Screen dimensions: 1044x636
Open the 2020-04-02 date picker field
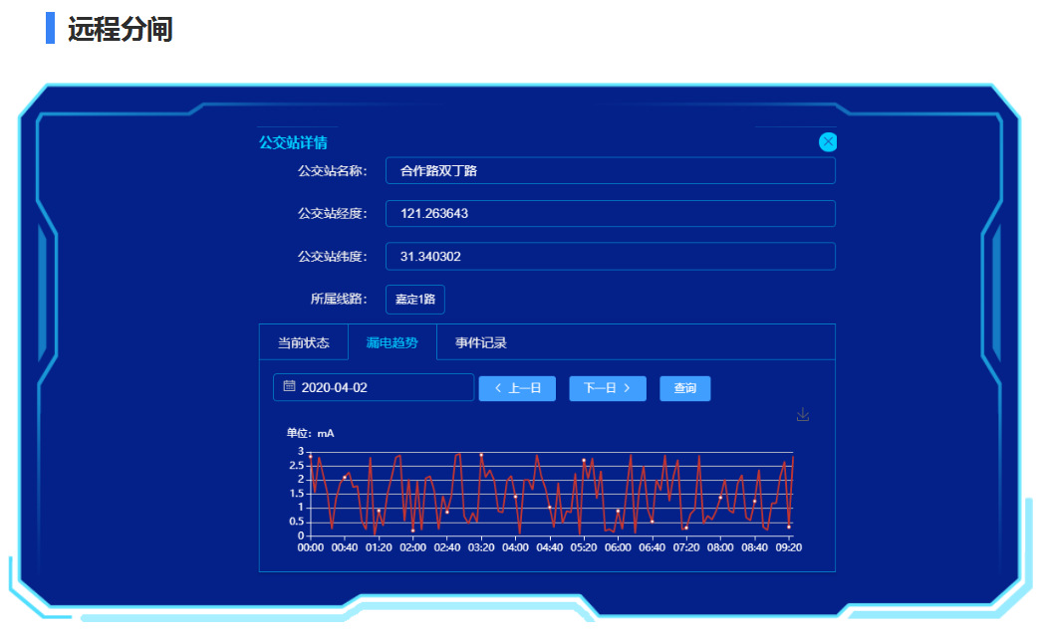point(374,387)
